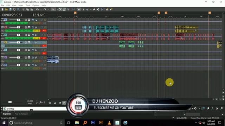The height and width of the screenshot is (126, 225).
Task: Toggle the loop playback button in transport
Action: (55, 103)
